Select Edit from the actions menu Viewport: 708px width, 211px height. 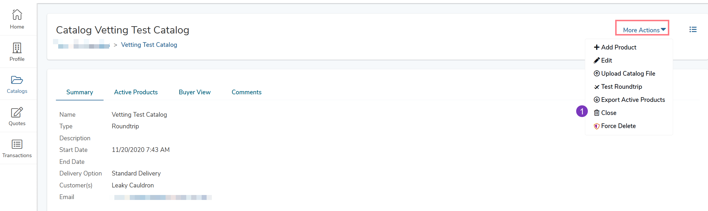click(606, 61)
